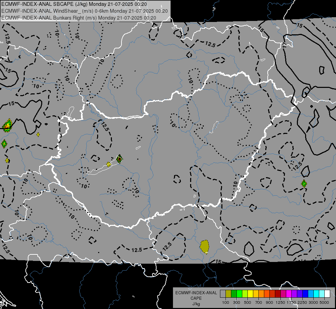Select the dark red legend swatch
The image size is (336, 309).
[278, 294]
